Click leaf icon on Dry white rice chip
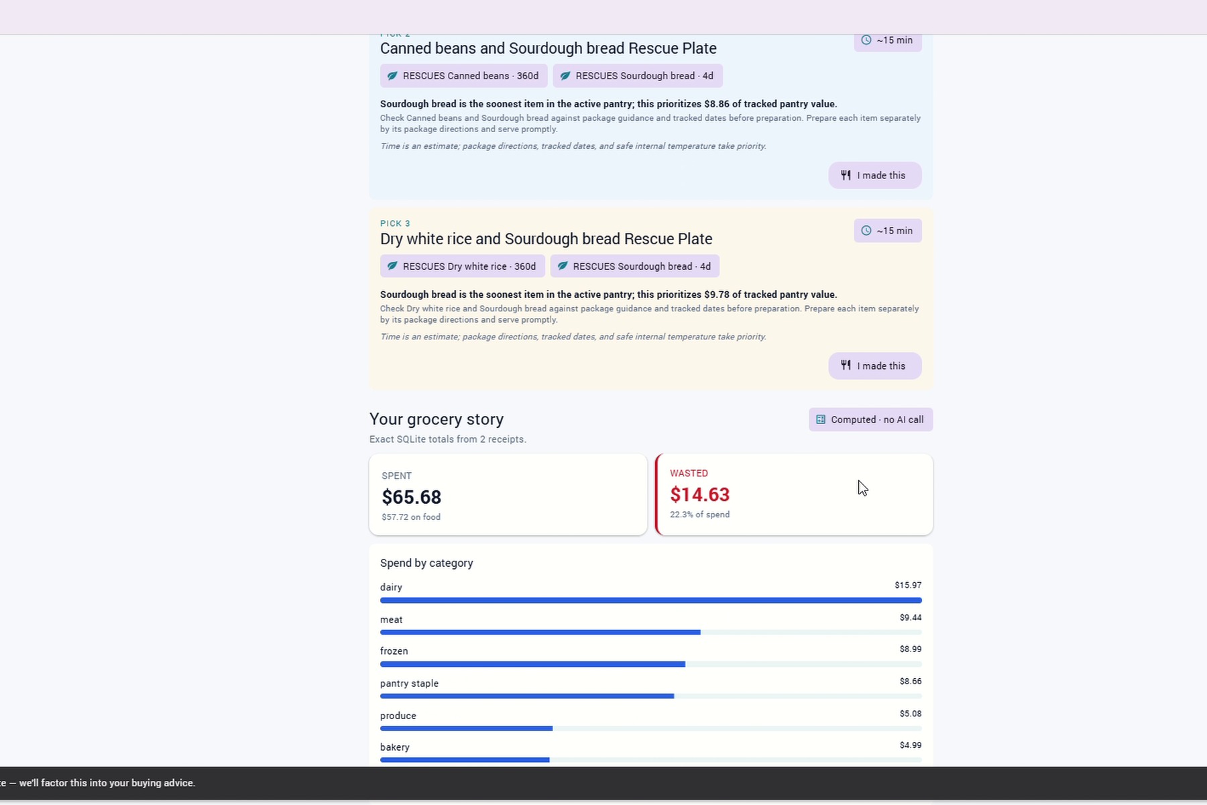 [x=392, y=266]
